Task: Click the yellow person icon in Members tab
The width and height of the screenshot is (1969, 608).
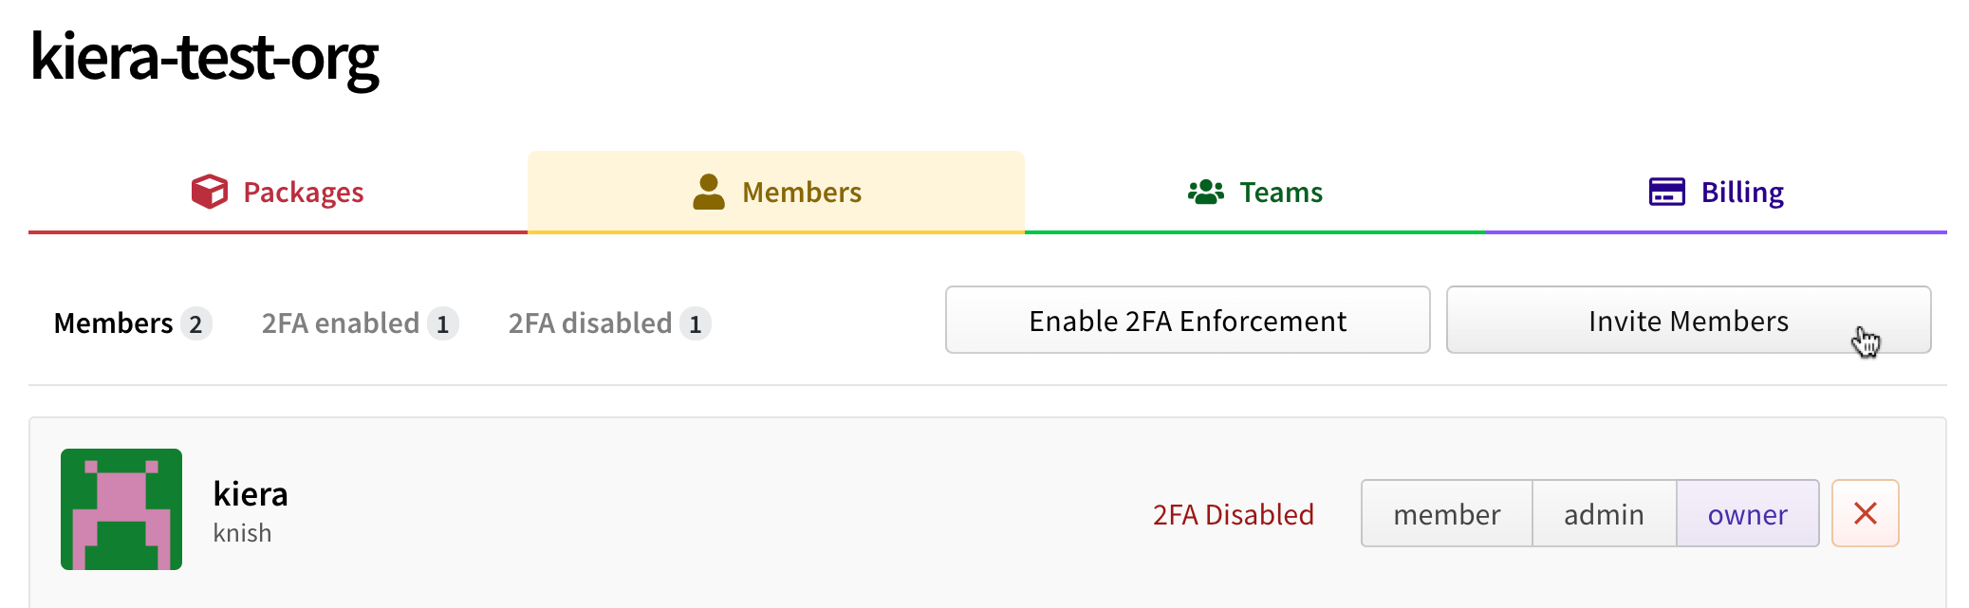Action: pyautogui.click(x=709, y=191)
